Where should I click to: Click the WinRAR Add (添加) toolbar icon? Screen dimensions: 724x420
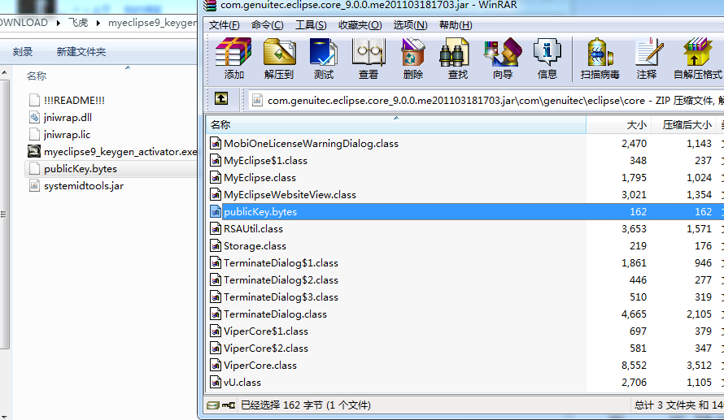pos(233,52)
